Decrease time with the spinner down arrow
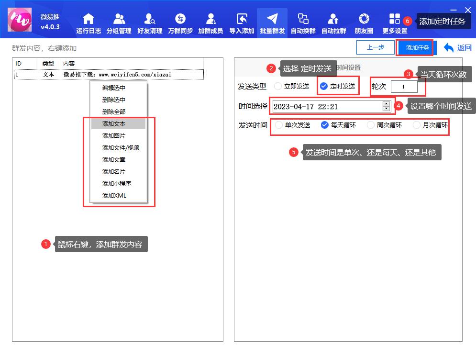Viewport: 476px width, 346px height. (x=386, y=109)
